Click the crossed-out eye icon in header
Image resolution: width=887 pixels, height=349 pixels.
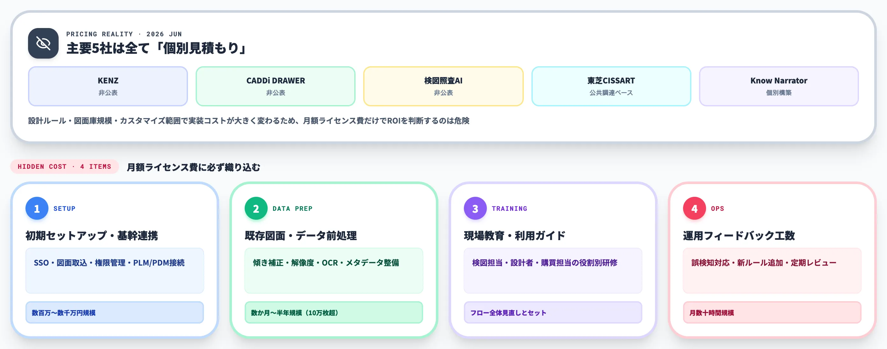click(x=43, y=43)
